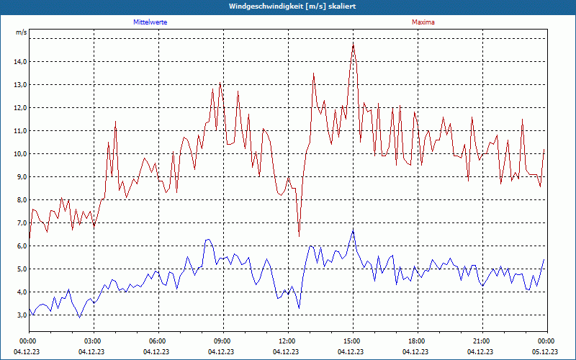This screenshot has height=360, width=576.
Task: Click the 12:00 time axis label
Action: [288, 341]
